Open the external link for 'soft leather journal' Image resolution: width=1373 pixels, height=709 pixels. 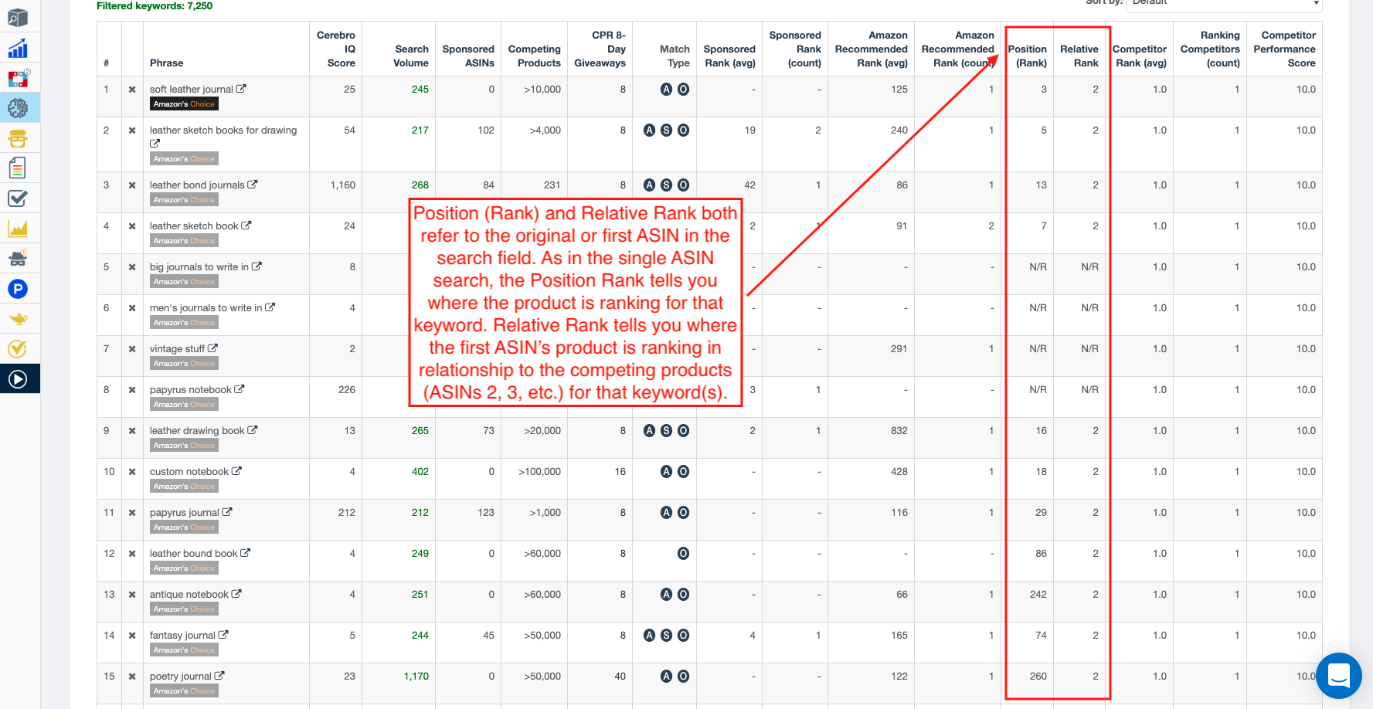pos(241,89)
